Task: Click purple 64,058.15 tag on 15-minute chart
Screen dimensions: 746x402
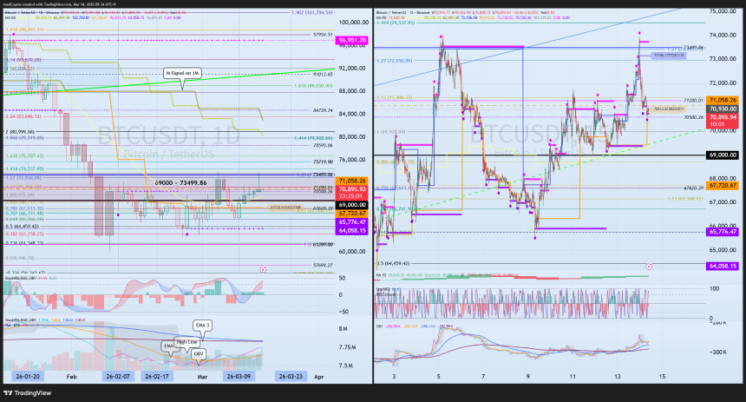Action: pyautogui.click(x=723, y=266)
